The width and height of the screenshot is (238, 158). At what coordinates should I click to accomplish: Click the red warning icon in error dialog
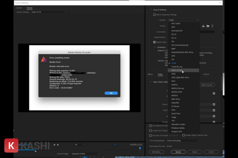43,59
